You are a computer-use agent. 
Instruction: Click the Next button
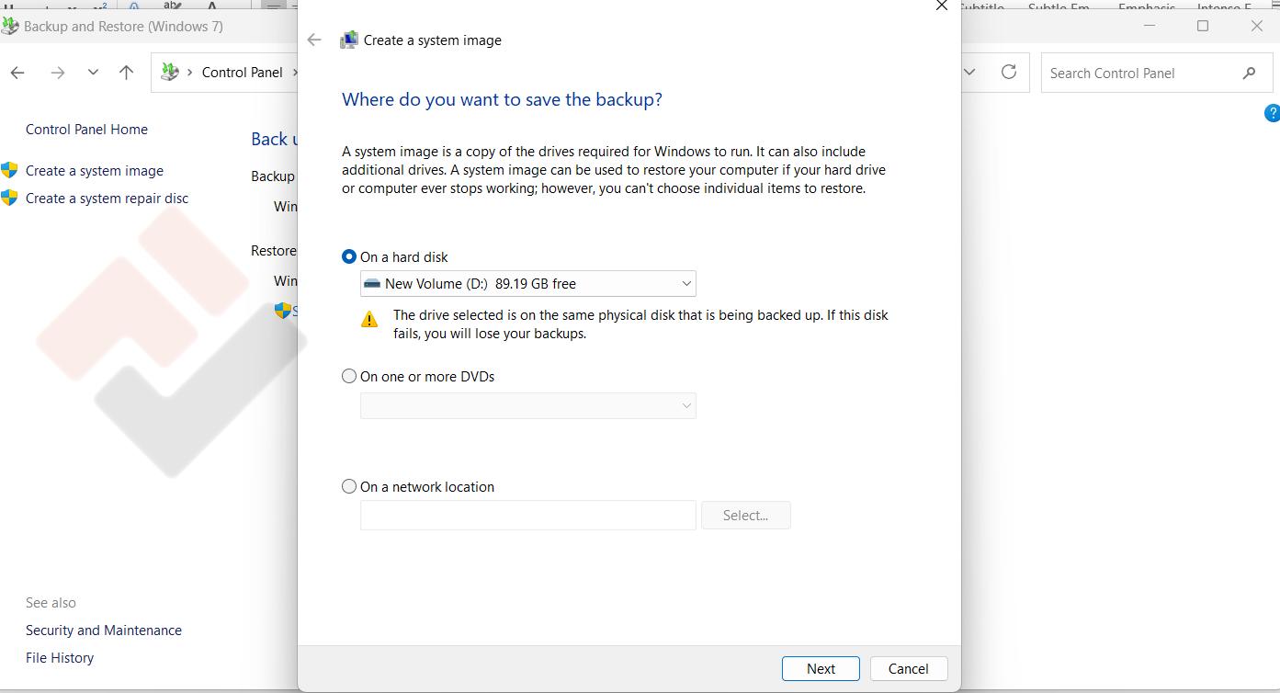click(x=821, y=668)
